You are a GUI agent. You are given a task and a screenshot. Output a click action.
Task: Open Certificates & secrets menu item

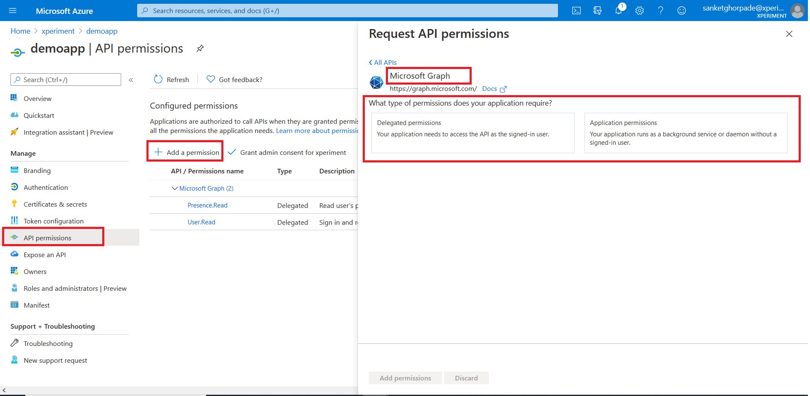tap(55, 205)
